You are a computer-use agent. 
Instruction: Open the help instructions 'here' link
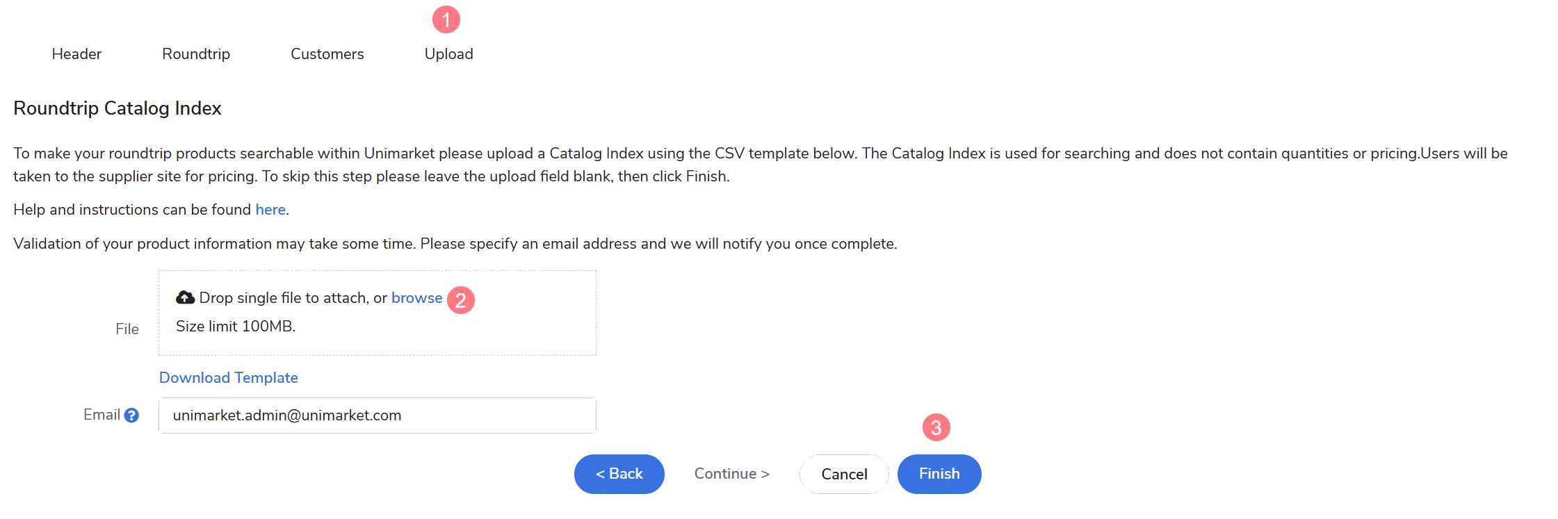pyautogui.click(x=270, y=210)
